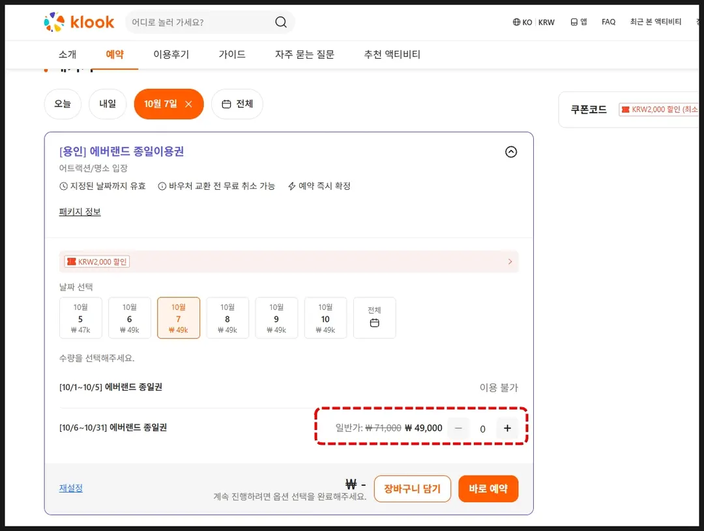
Task: Switch to the 예약 tab
Action: (x=115, y=54)
